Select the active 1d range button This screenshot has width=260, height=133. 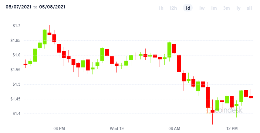point(188,8)
